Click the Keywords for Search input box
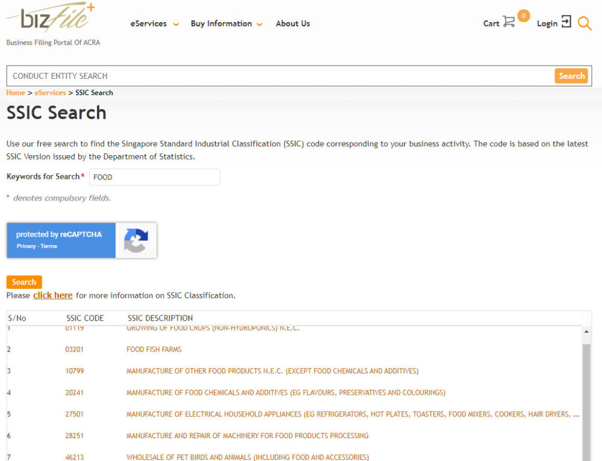Image resolution: width=602 pixels, height=461 pixels. point(154,177)
